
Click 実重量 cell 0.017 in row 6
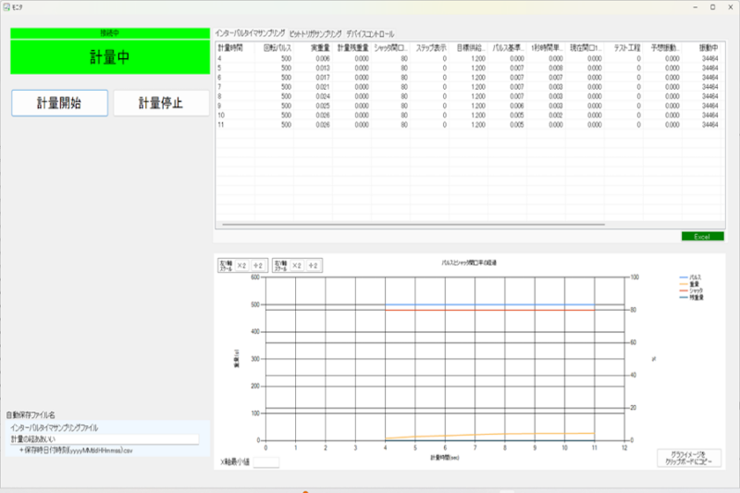tap(323, 78)
